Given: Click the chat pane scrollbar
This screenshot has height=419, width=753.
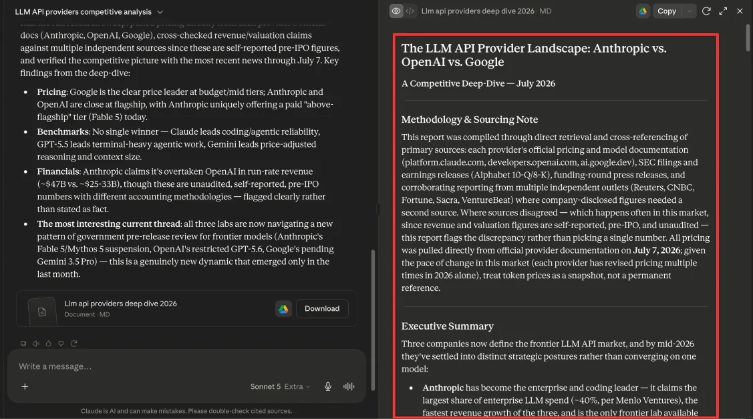Looking at the screenshot, I should coord(373,320).
